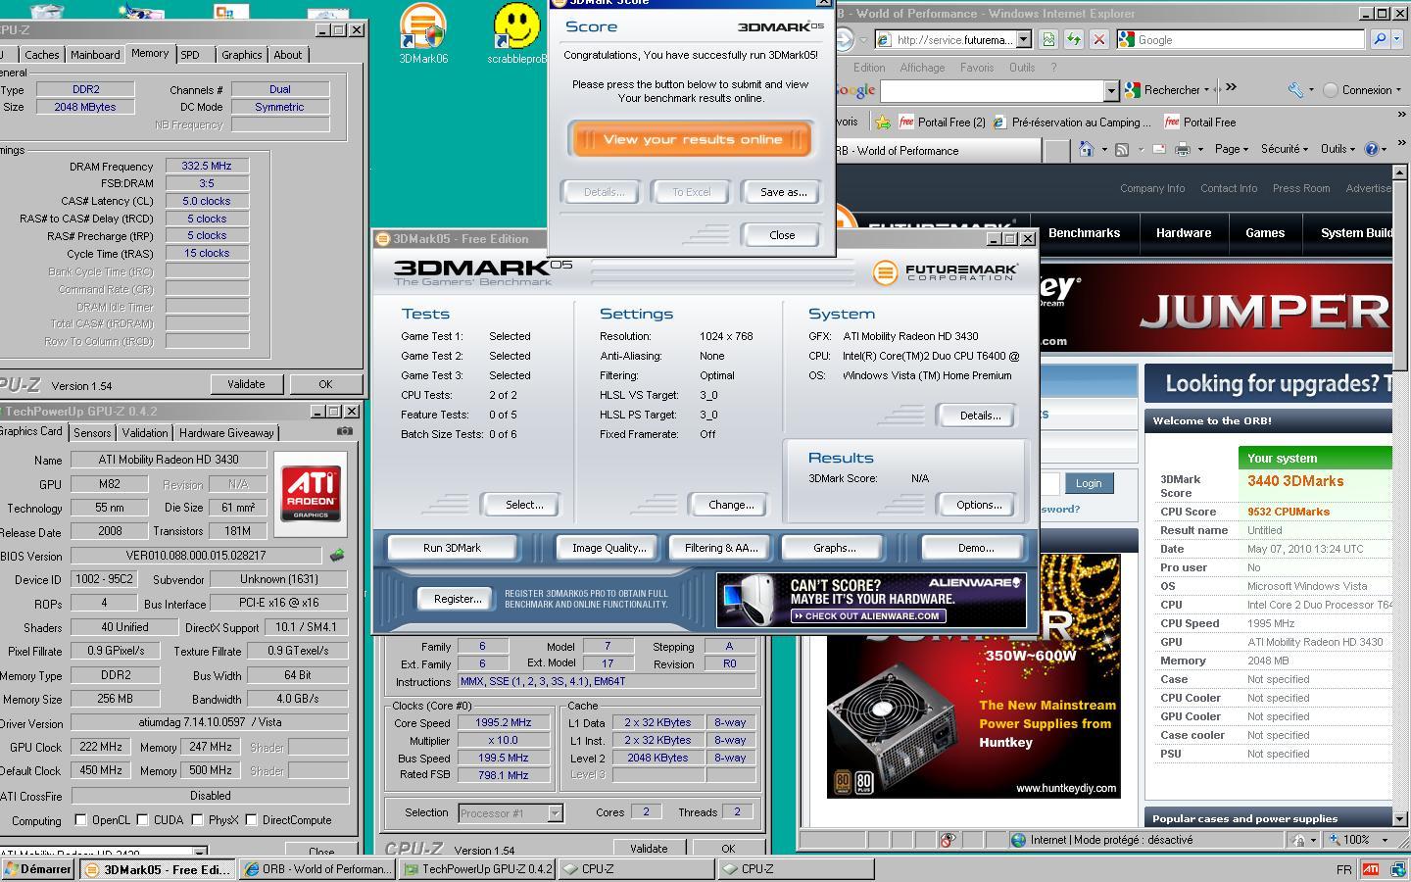Enable the OpenCL checkbox in GPU-Z
Viewport: 1411px width, 882px height.
[x=80, y=820]
